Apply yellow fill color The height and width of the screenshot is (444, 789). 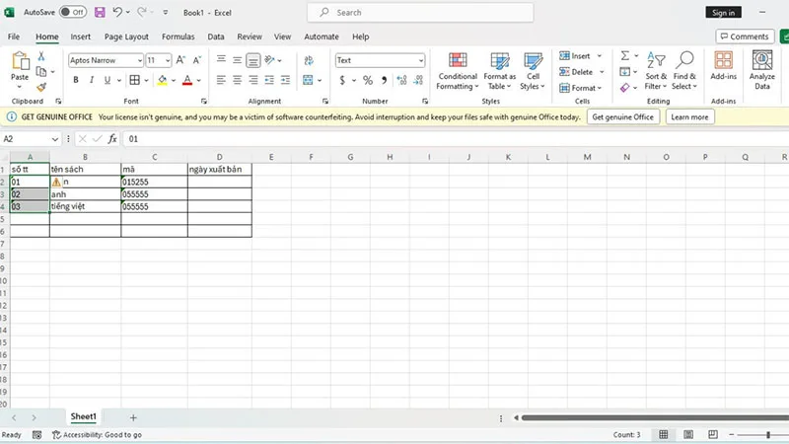[162, 80]
